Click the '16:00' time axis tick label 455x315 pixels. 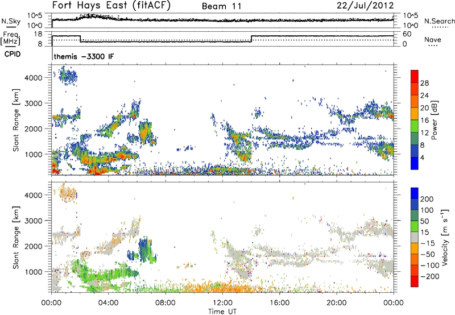279,303
